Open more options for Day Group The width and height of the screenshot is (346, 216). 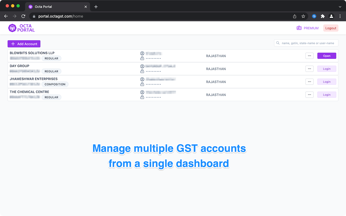point(310,69)
